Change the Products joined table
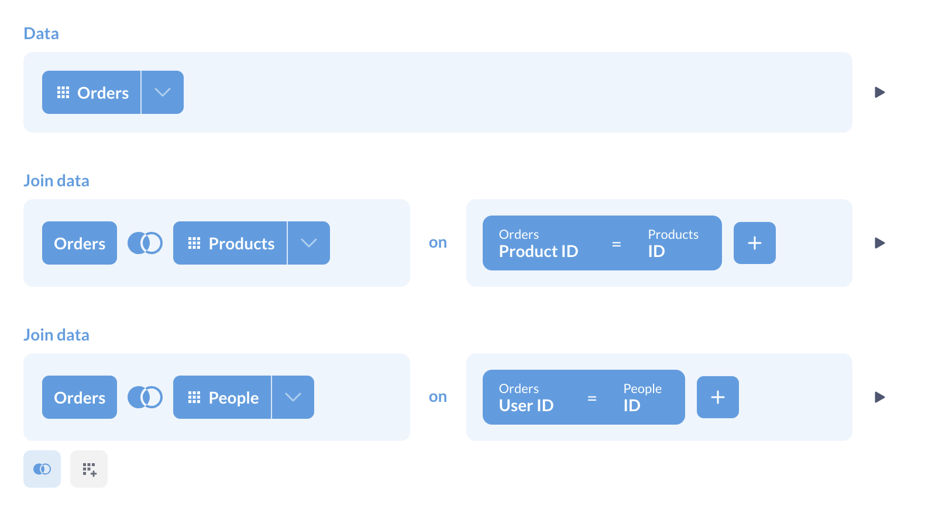949x514 pixels. coord(231,243)
